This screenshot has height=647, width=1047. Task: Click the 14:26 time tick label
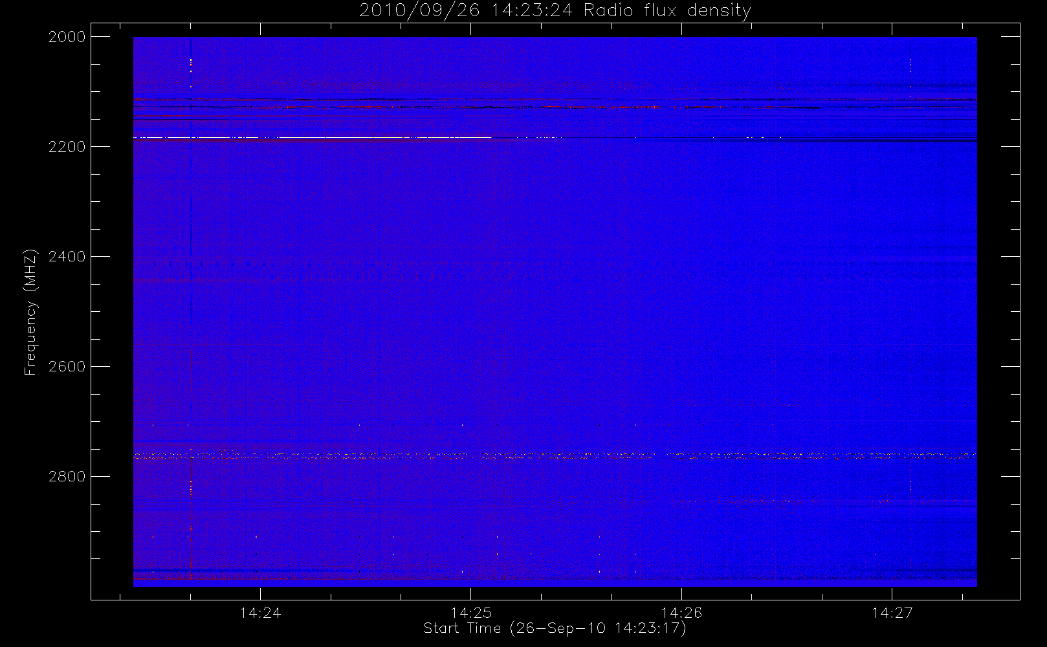click(681, 613)
